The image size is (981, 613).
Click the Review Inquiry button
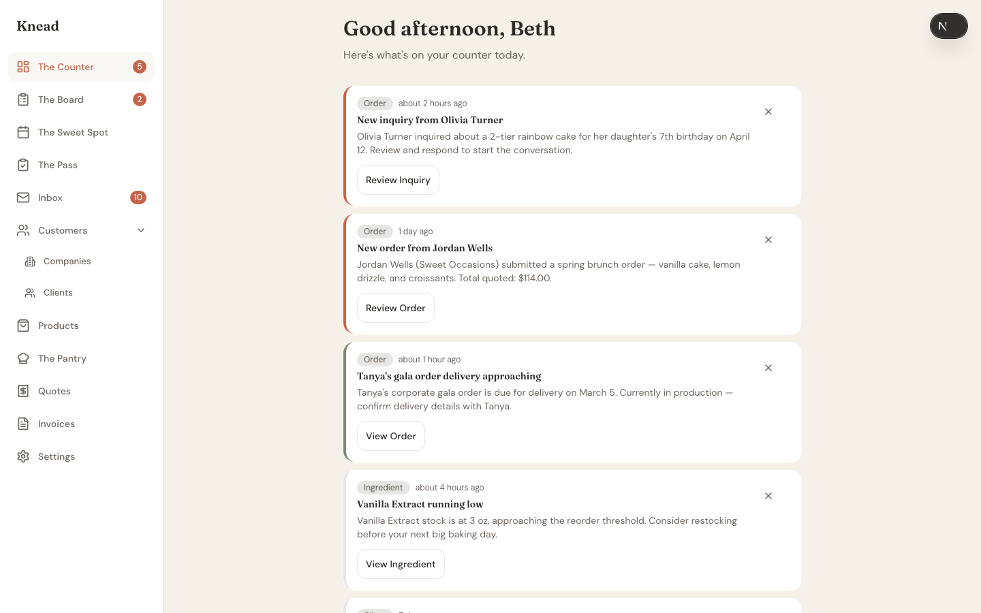(x=398, y=180)
